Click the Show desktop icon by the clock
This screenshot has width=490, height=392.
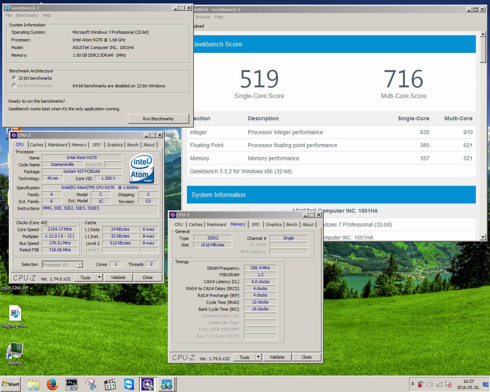pos(486,384)
